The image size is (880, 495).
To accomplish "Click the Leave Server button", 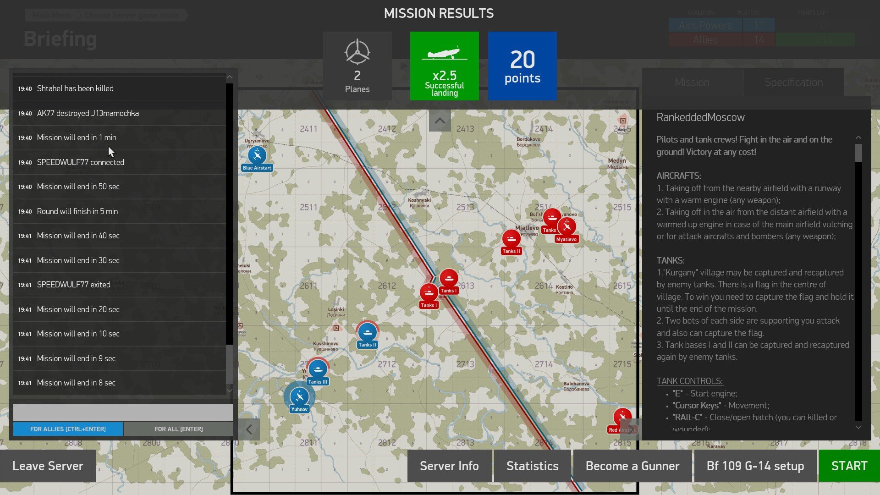I will (48, 466).
